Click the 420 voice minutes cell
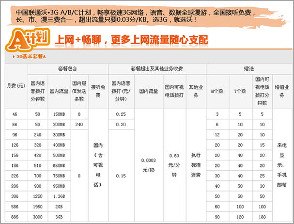Viewport: 294px width, 224px height. click(38, 156)
